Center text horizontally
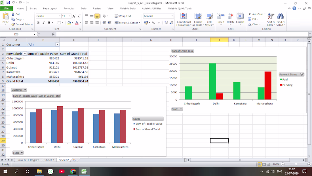The image size is (312, 176). (92, 23)
